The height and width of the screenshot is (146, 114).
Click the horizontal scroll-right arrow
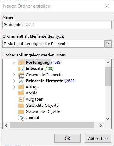(x=101, y=125)
